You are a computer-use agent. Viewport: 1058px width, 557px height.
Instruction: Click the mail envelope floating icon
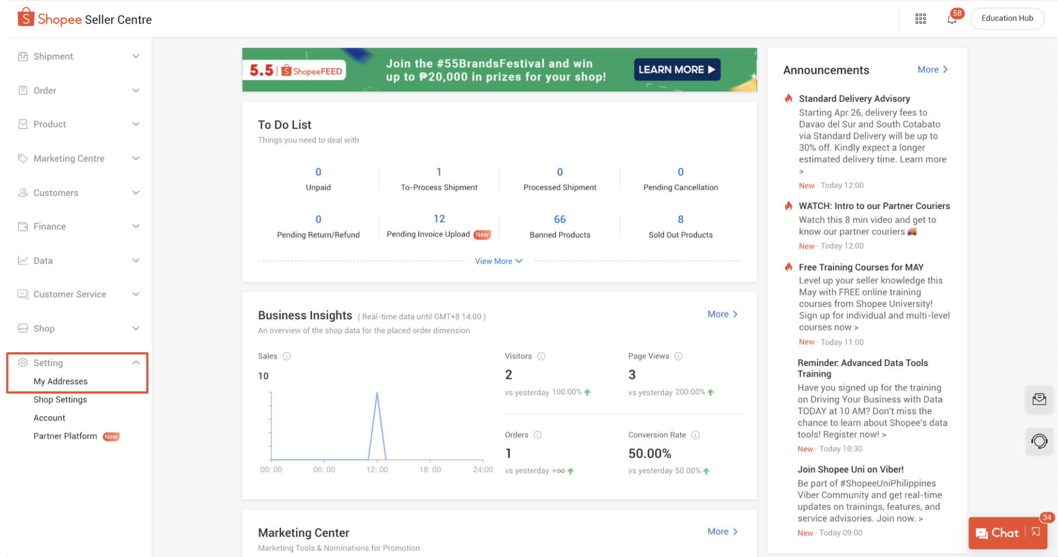click(1039, 399)
